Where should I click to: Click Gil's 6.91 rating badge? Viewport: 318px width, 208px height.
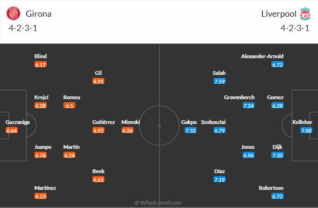(x=99, y=82)
